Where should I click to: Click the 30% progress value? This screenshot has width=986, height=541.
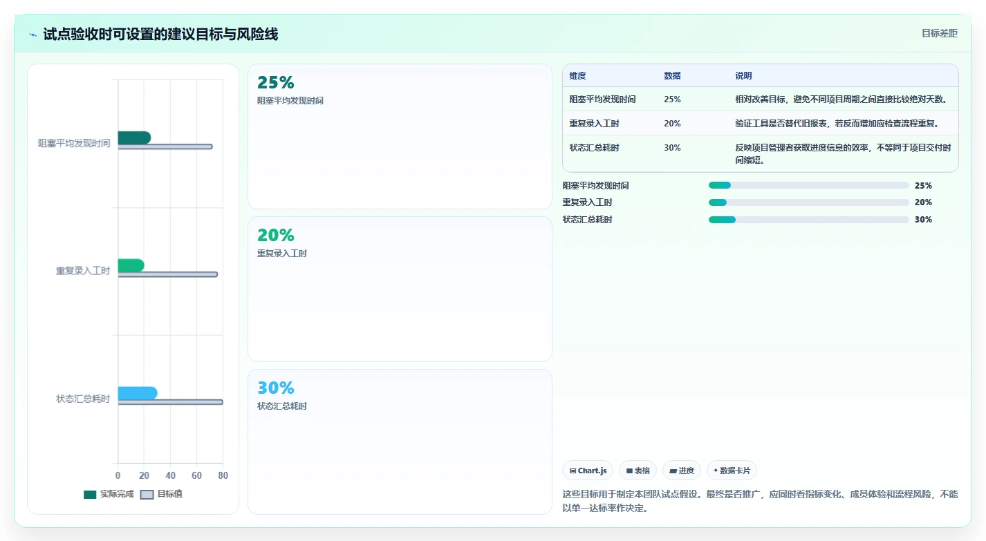pyautogui.click(x=923, y=220)
